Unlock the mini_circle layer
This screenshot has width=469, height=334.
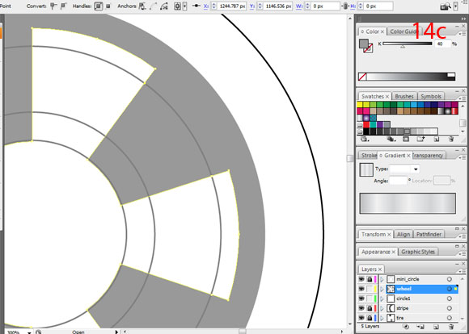tap(370, 279)
